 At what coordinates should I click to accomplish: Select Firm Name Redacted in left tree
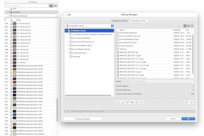[82, 38]
